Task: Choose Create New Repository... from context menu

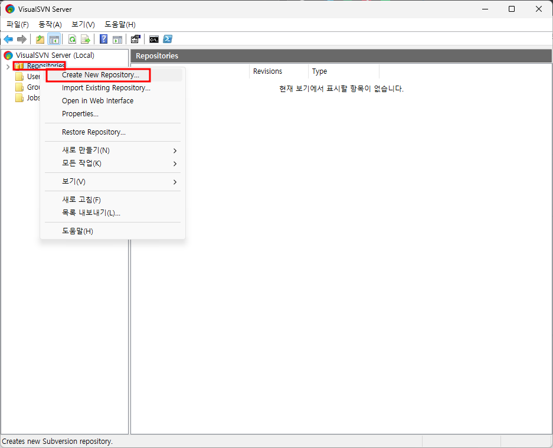Action: 113,75
